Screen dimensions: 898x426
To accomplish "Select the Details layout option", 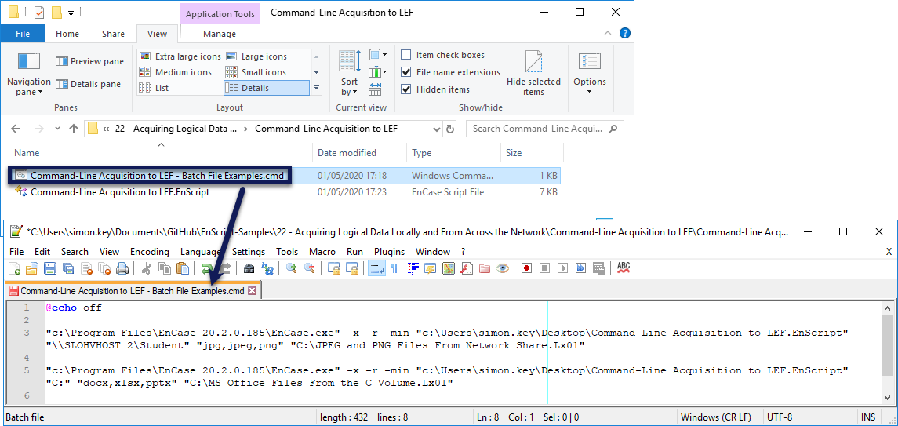I will (x=267, y=88).
